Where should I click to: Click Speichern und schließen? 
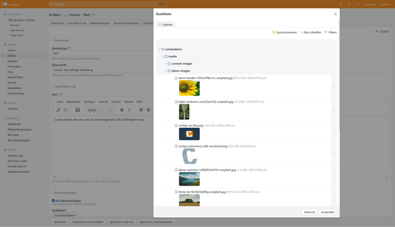[88, 222]
